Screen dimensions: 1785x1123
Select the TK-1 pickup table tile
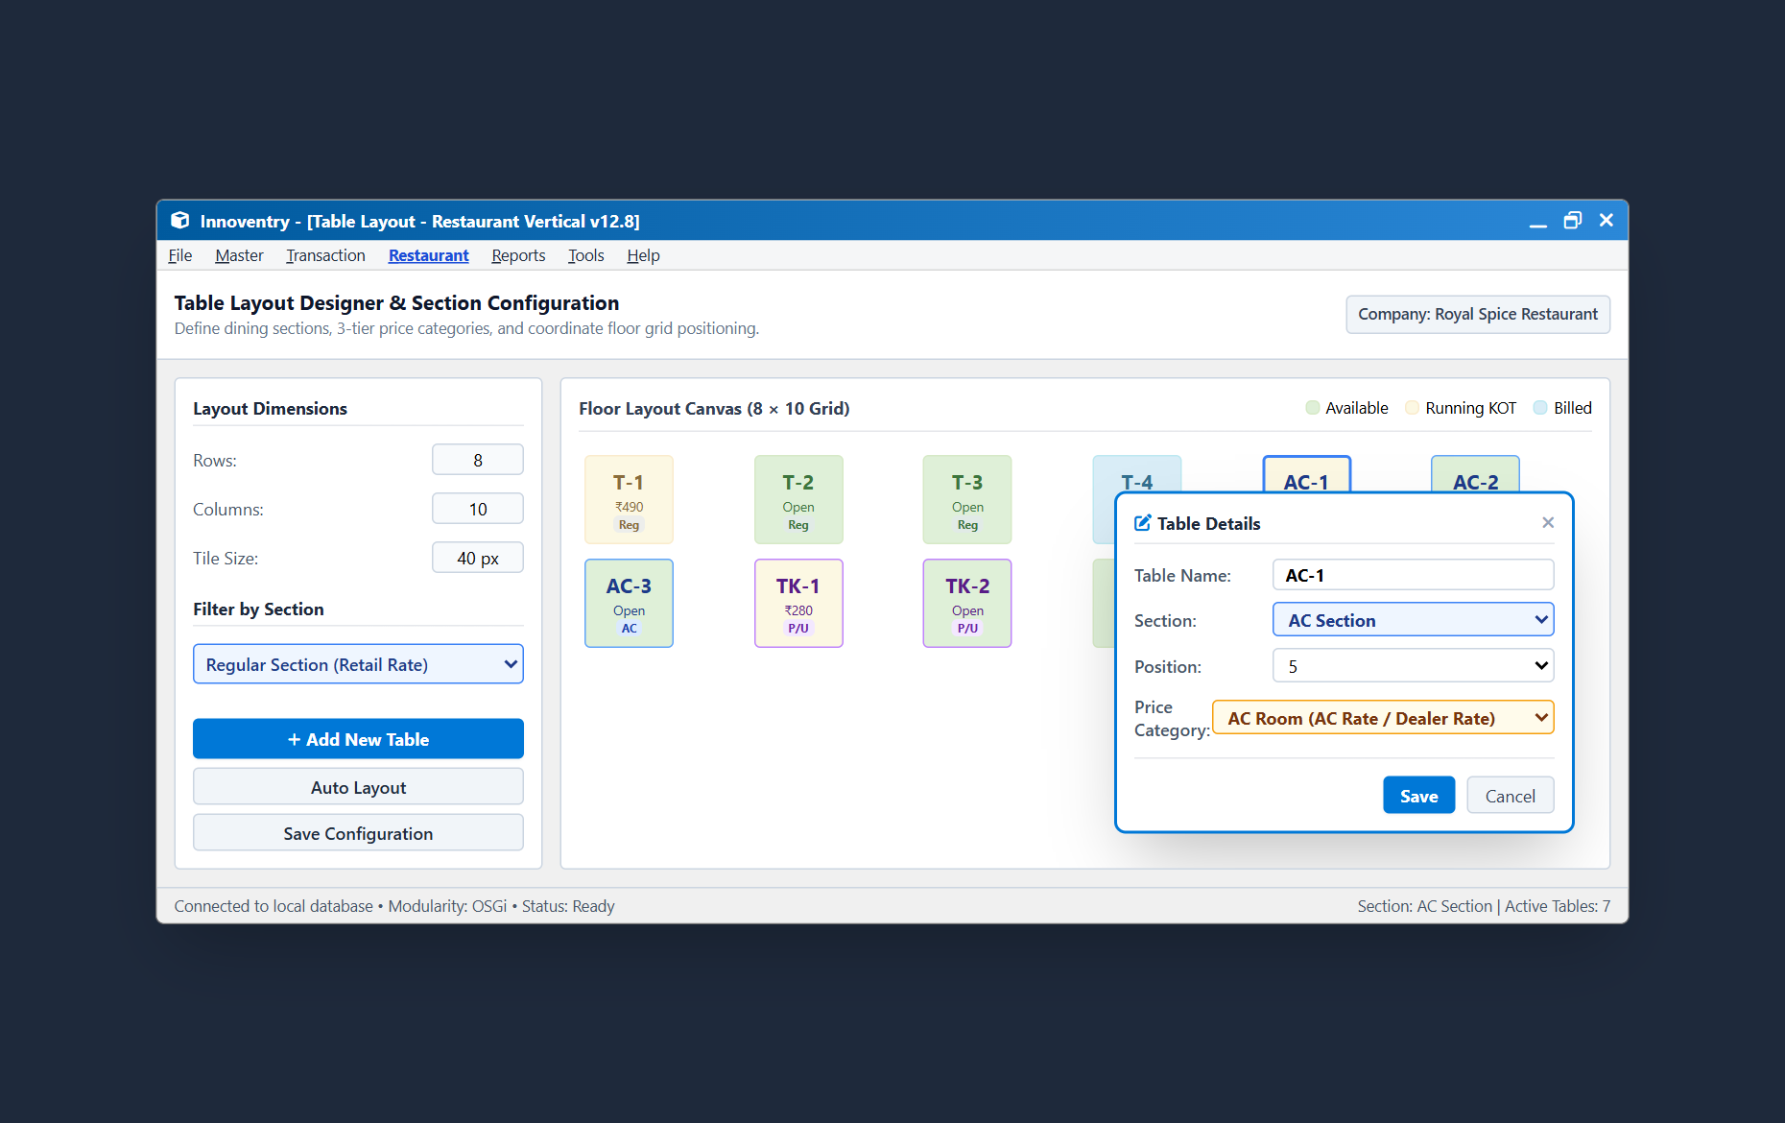[798, 604]
